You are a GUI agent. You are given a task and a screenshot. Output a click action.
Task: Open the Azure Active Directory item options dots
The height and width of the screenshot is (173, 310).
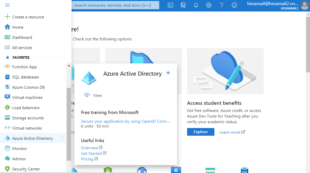(62, 138)
